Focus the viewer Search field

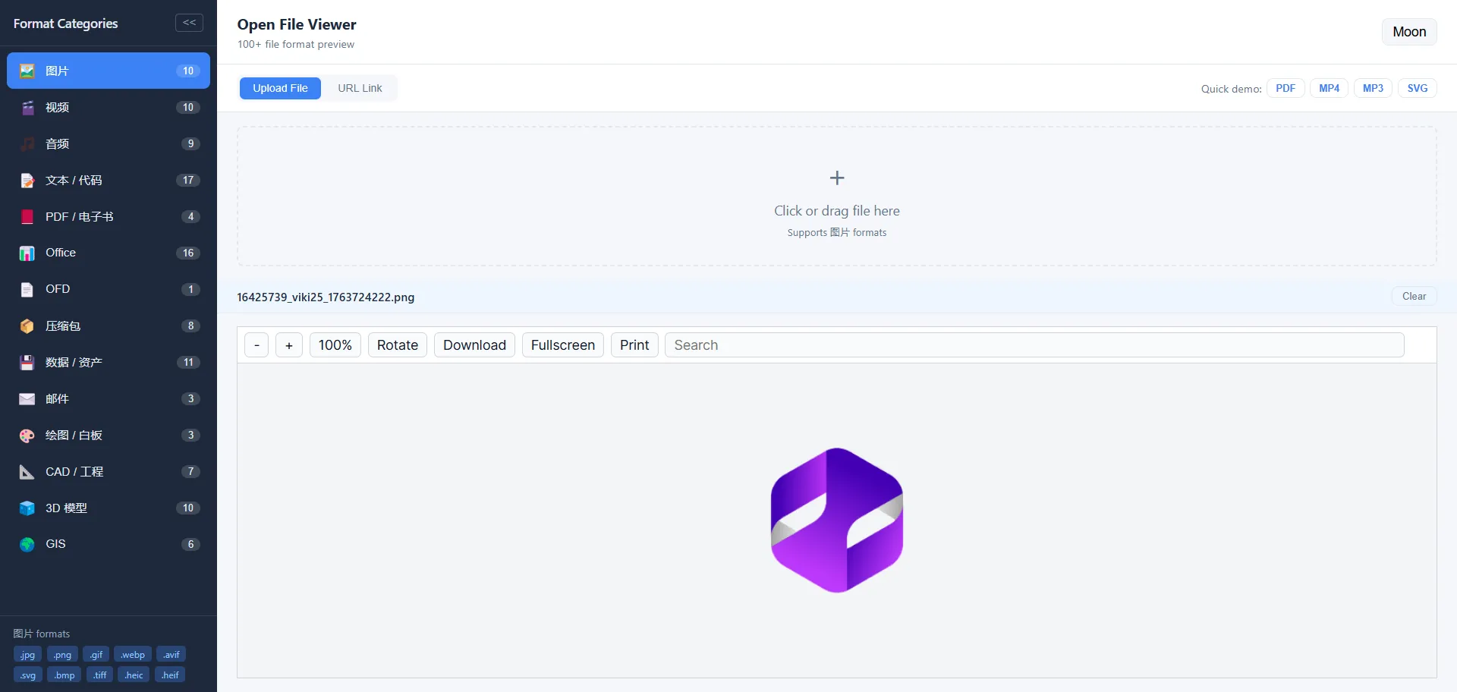tap(1034, 344)
